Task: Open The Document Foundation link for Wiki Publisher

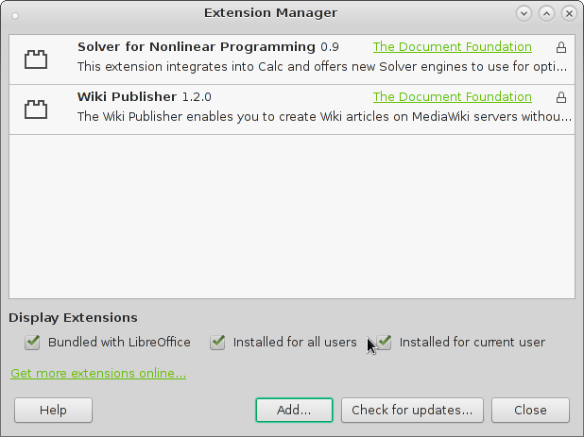Action: coord(452,96)
